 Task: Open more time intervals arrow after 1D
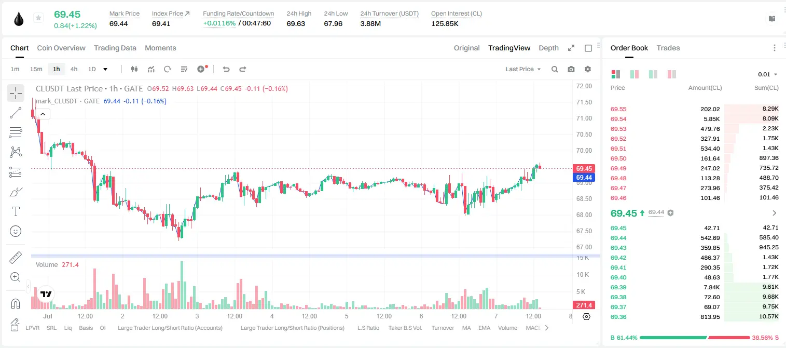point(105,69)
